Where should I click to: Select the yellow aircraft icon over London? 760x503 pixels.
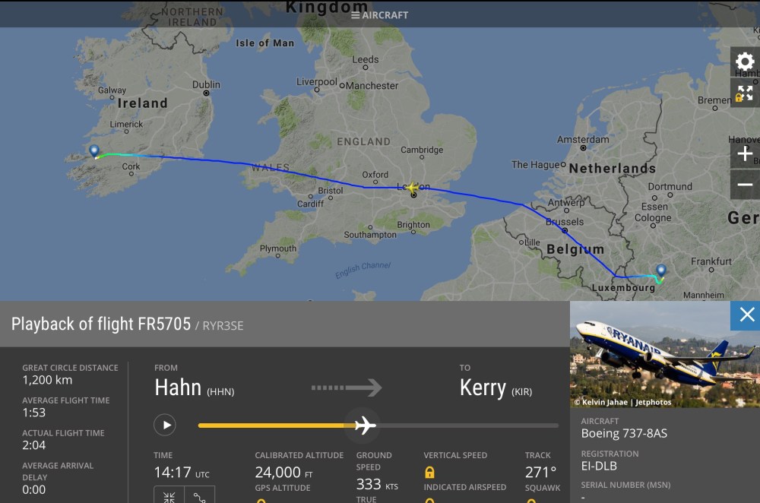413,187
